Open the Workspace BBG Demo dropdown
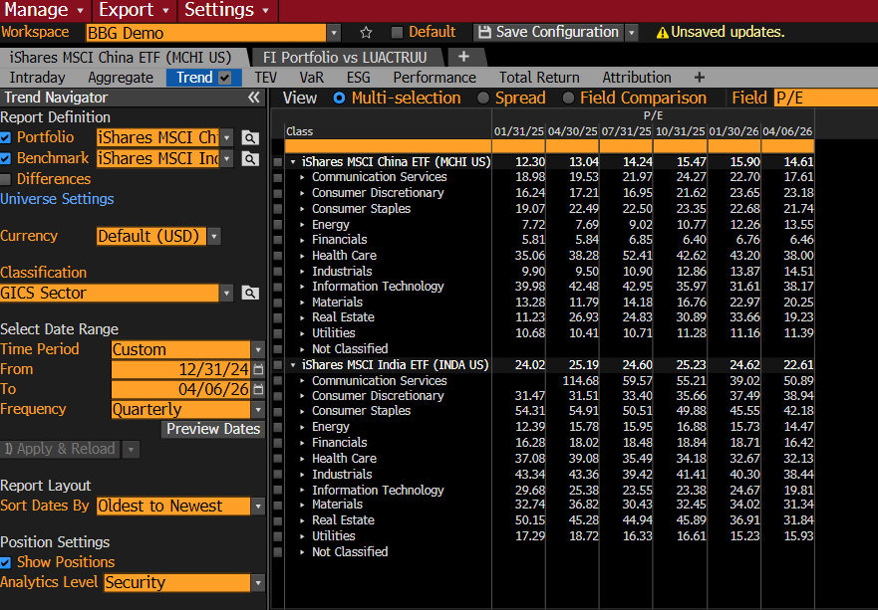This screenshot has height=610, width=878. [334, 33]
